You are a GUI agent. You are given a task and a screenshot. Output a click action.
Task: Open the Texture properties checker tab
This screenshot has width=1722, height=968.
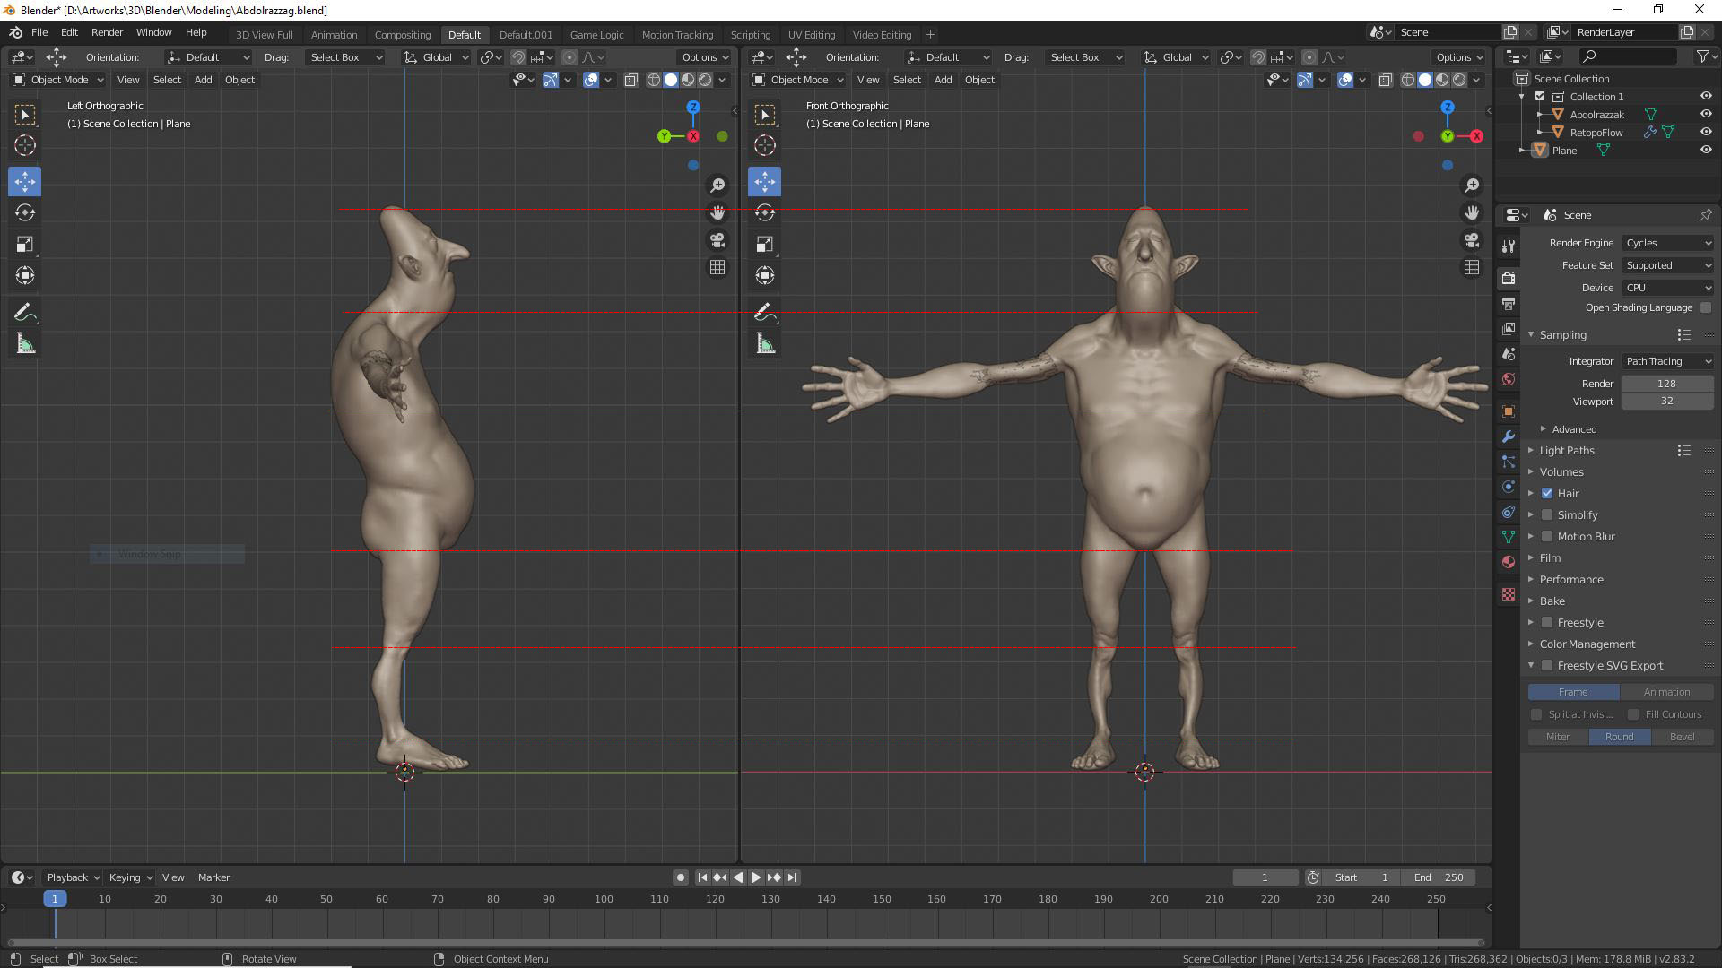(x=1509, y=594)
